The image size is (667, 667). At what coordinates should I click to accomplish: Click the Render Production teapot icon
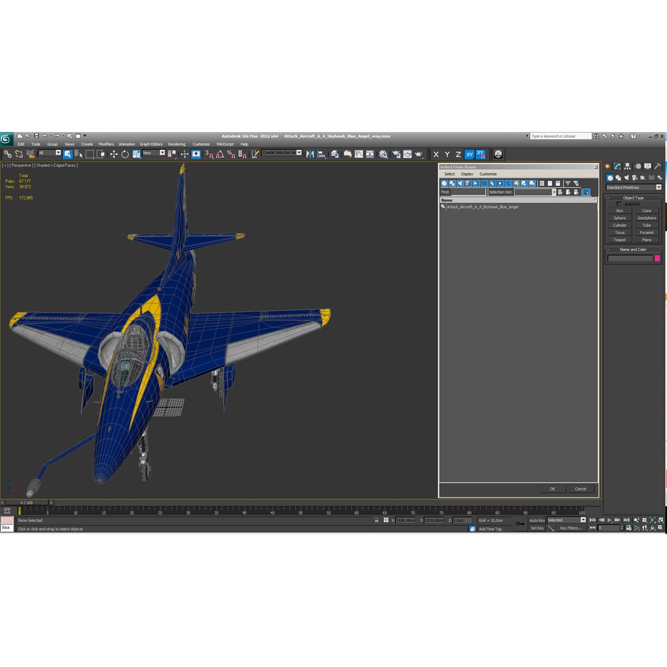click(x=419, y=154)
